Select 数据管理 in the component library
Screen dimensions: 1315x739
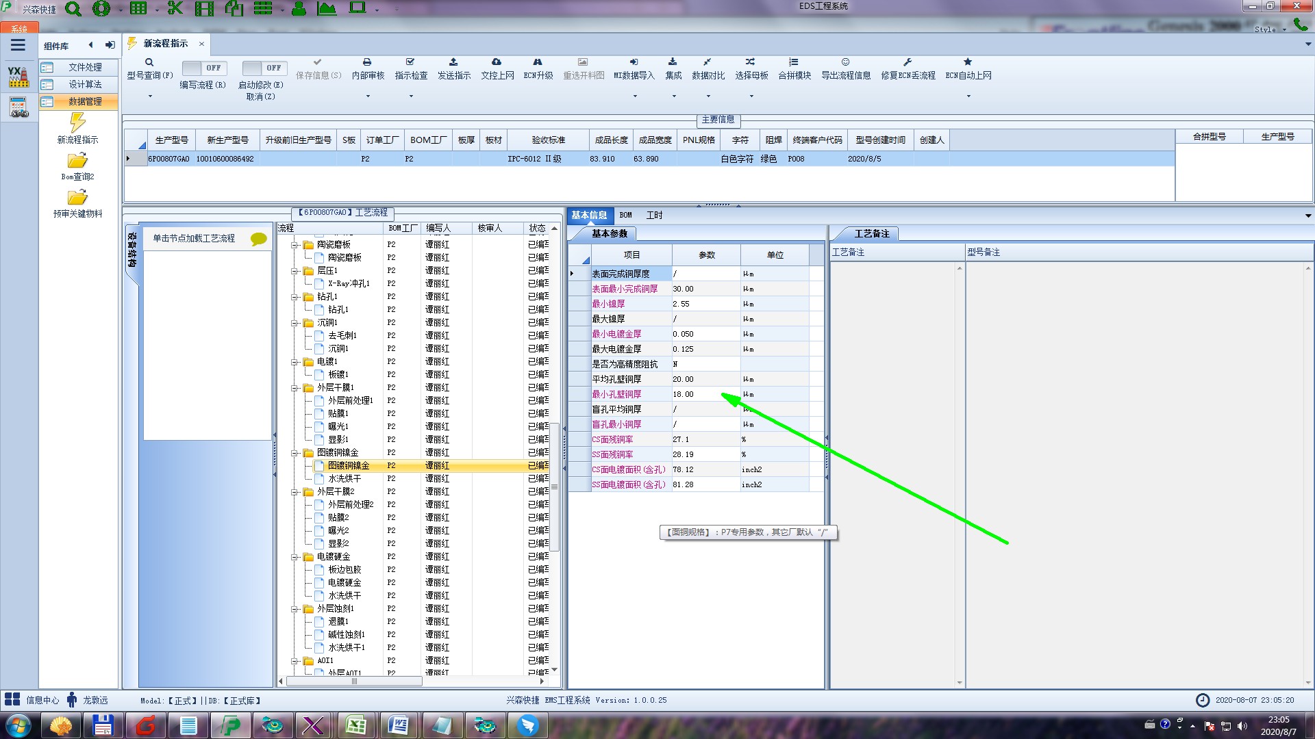(85, 101)
